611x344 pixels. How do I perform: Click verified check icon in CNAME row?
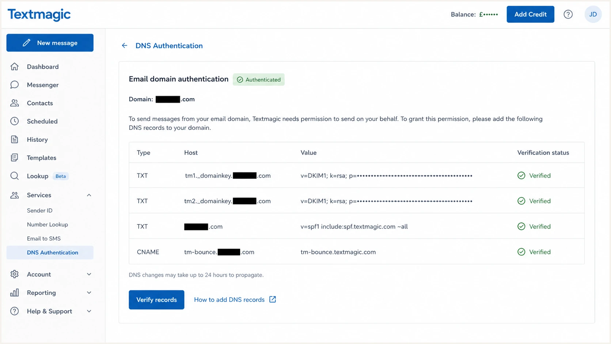coord(521,252)
